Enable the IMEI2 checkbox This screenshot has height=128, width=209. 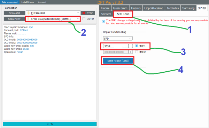(137, 52)
